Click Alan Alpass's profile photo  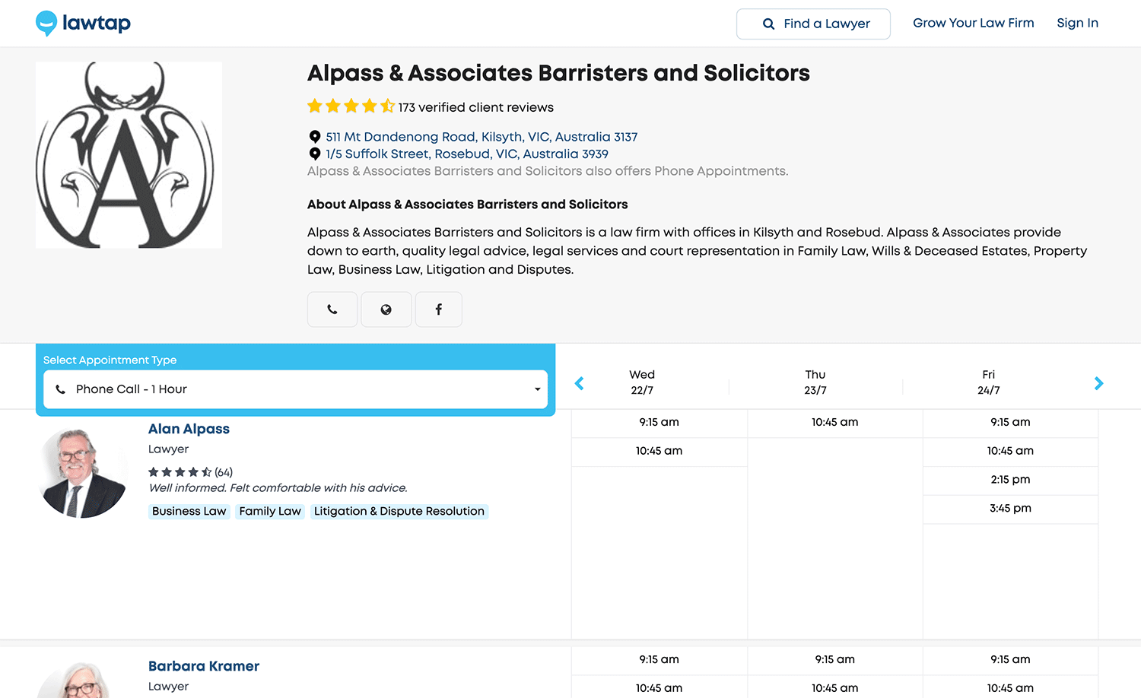[x=81, y=473]
